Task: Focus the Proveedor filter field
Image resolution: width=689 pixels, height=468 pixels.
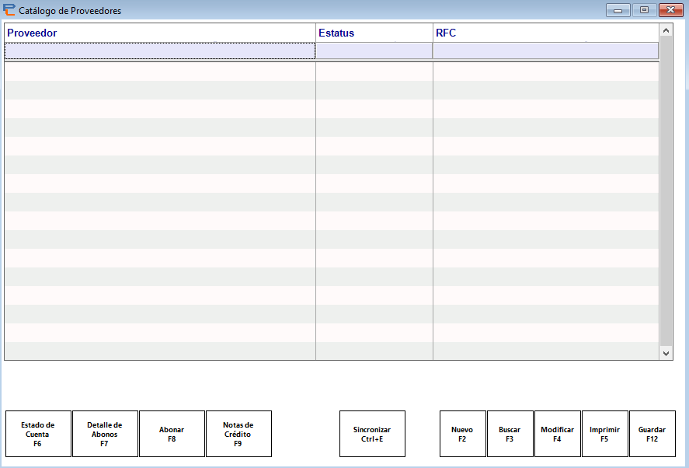Action: point(160,51)
